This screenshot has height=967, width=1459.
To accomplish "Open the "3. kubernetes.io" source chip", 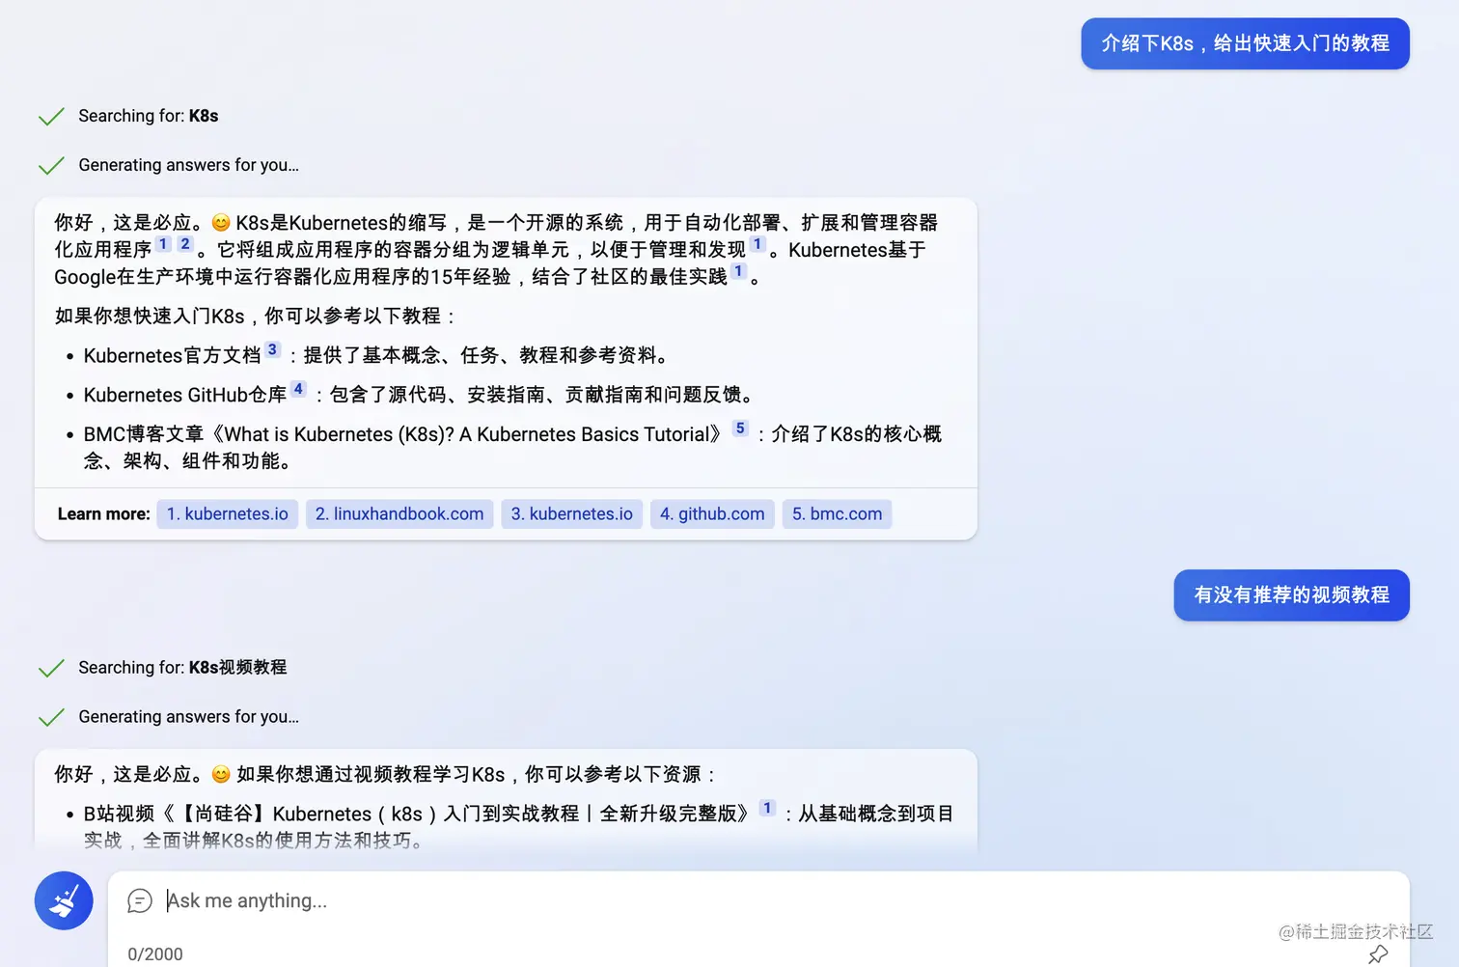I will click(x=571, y=513).
